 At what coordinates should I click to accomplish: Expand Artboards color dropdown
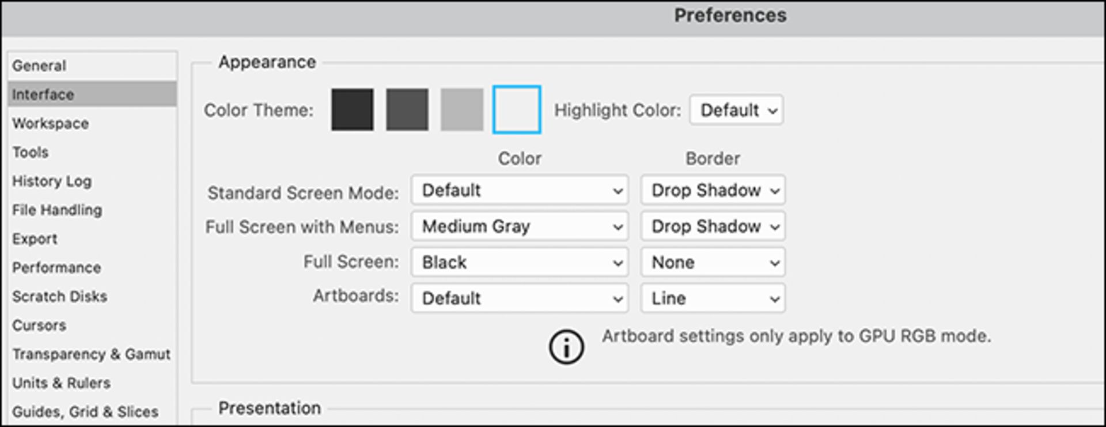point(519,298)
